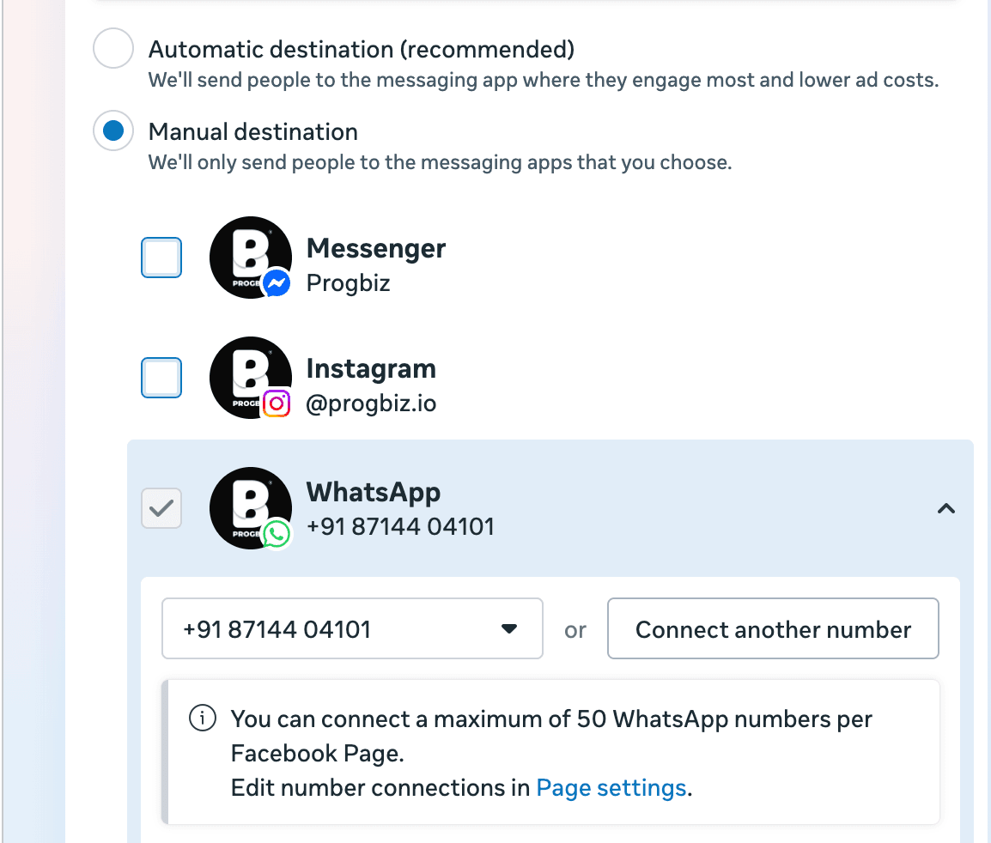This screenshot has height=843, width=991.
Task: Click the Messenger destination label
Action: coord(376,249)
